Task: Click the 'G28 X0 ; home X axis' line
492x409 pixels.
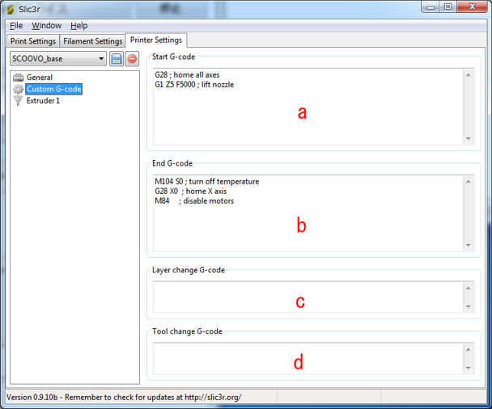Action: (x=190, y=192)
